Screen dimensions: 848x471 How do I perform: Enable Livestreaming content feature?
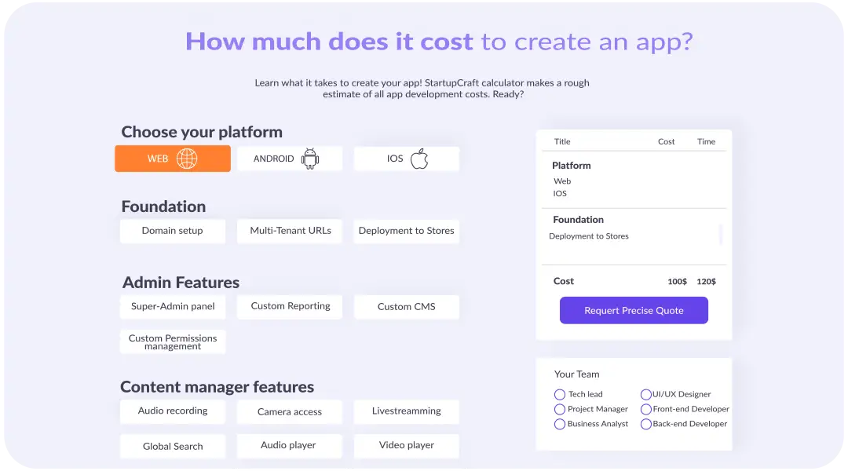coord(406,411)
